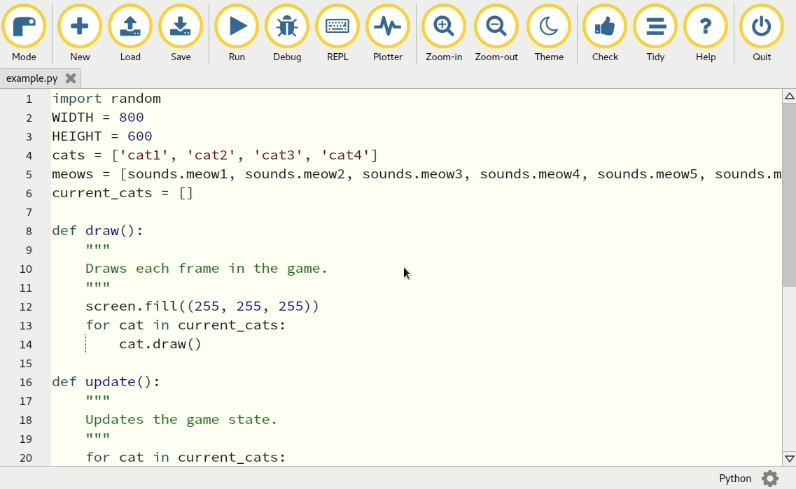
Task: Click the Python mode label in status bar
Action: coord(734,479)
